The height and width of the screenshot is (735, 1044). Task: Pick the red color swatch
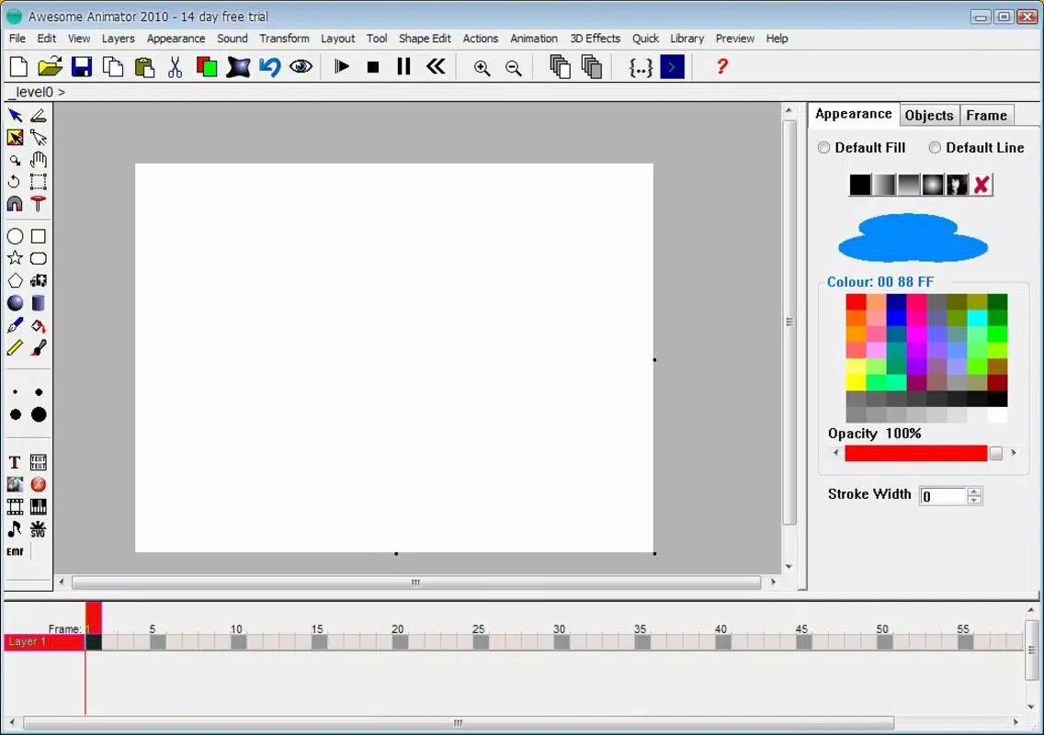click(x=857, y=302)
